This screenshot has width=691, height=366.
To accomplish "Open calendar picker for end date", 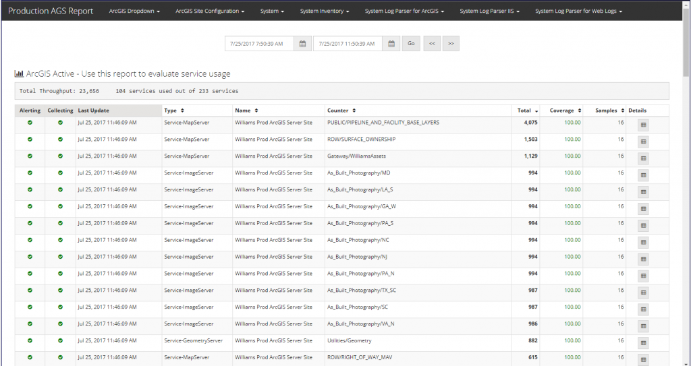I will coord(392,44).
